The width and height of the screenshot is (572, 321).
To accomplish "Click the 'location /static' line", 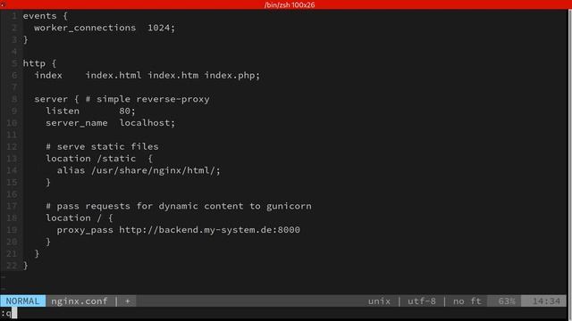I will 99,159.
